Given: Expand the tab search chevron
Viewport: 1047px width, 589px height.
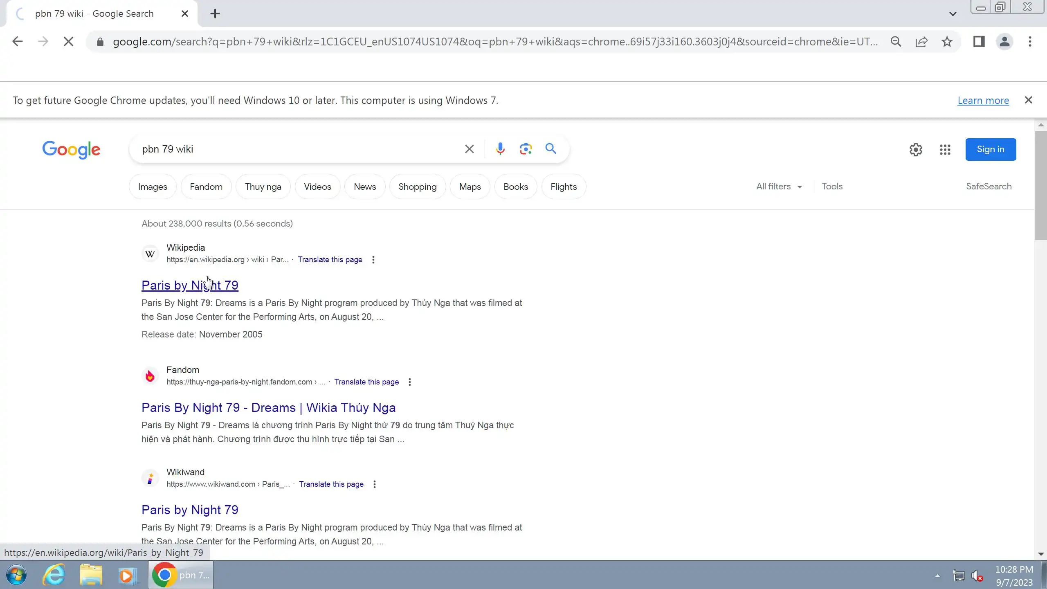Looking at the screenshot, I should pos(953,14).
